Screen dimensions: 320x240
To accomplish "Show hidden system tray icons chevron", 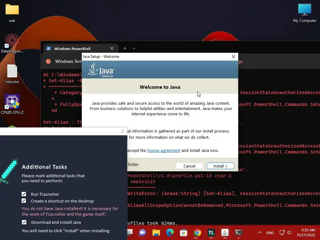I will (260, 232).
